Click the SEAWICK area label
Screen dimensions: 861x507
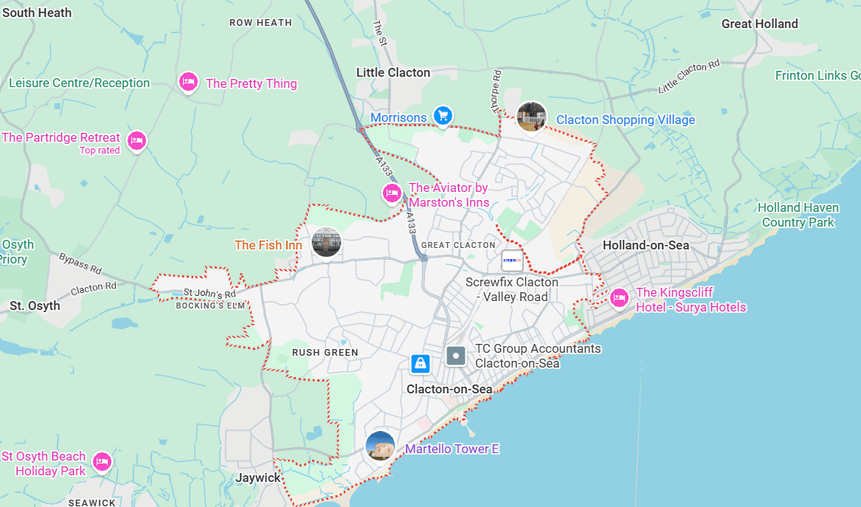92,503
